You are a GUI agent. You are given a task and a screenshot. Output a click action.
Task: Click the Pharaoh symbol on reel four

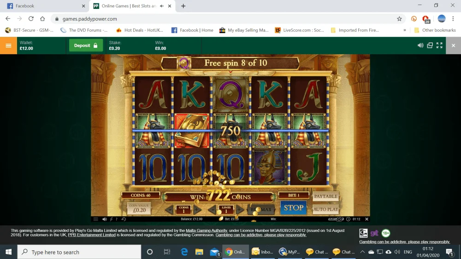coord(269,167)
